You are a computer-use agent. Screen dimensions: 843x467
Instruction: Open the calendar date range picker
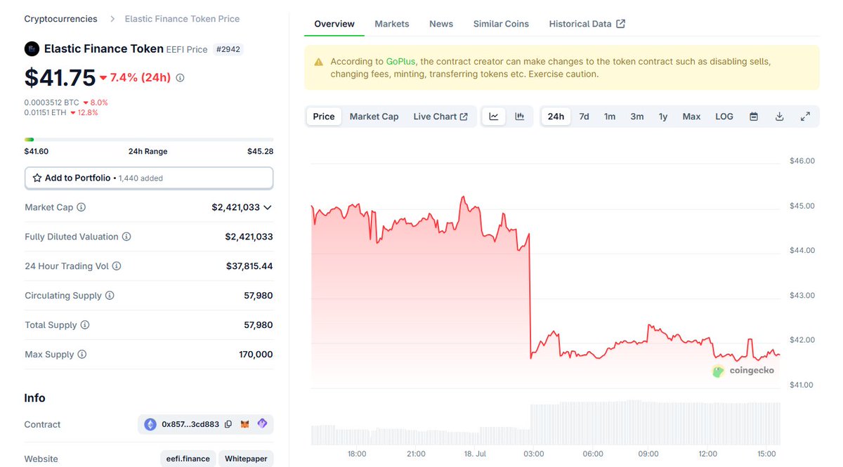tap(754, 117)
